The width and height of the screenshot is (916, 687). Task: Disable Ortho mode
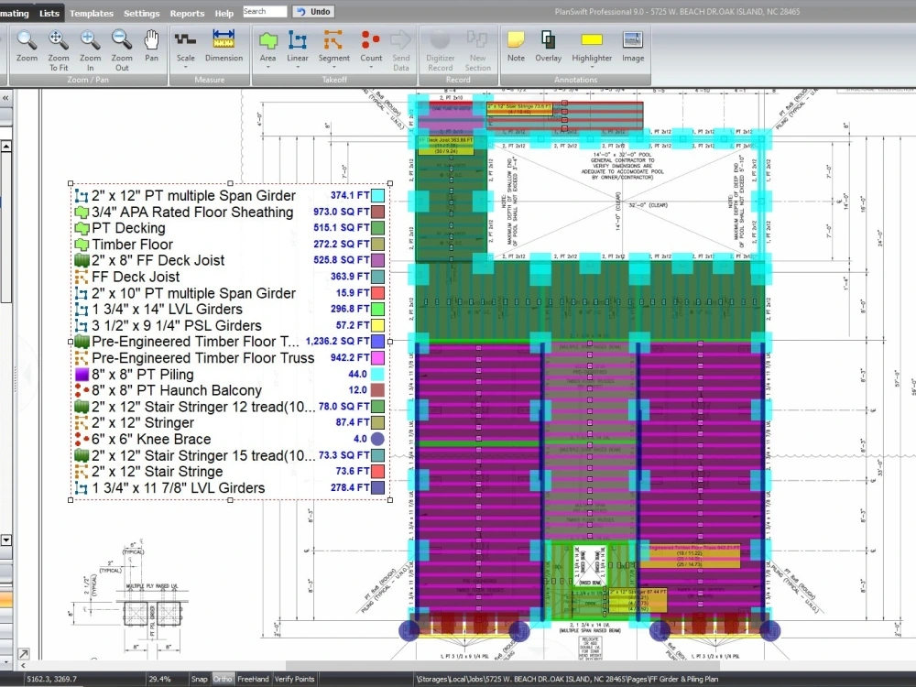[x=221, y=679]
